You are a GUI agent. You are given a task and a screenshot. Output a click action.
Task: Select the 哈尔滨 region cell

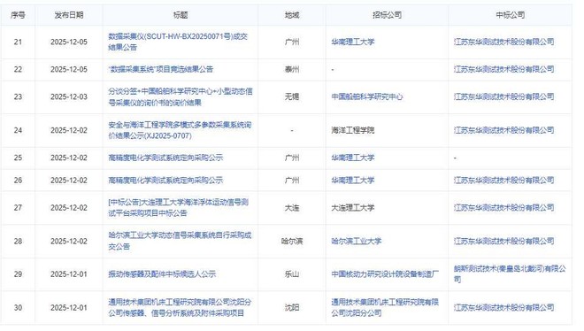(x=292, y=242)
